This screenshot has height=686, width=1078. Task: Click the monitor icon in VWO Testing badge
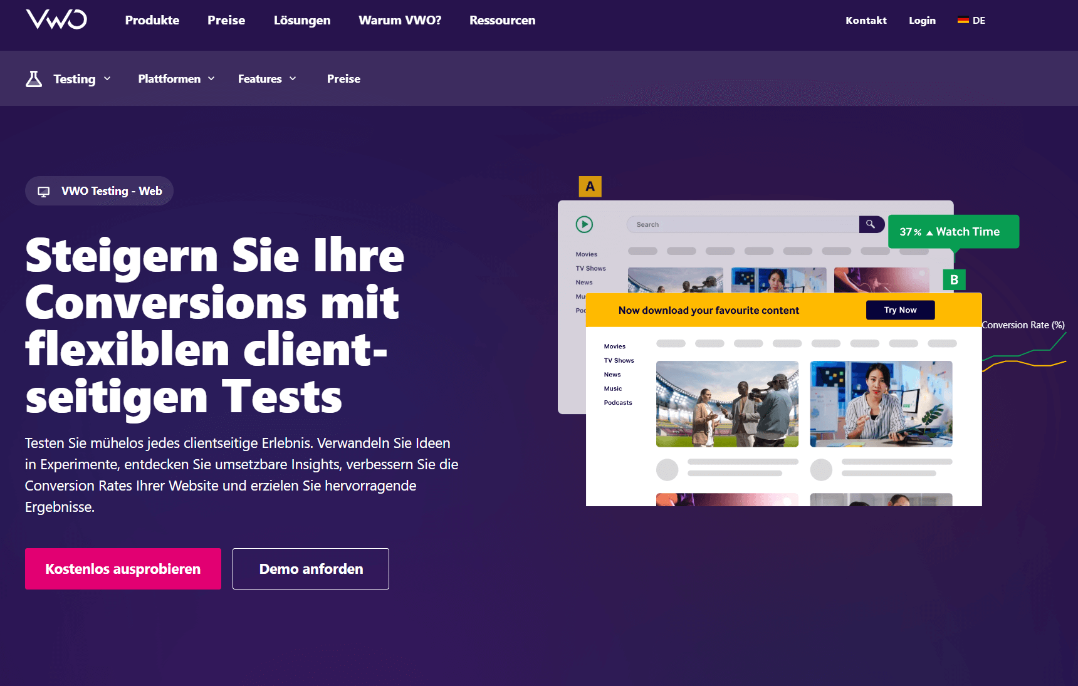pos(44,192)
